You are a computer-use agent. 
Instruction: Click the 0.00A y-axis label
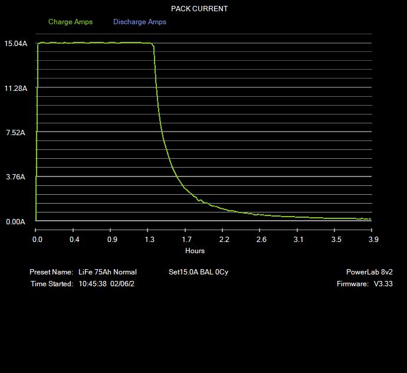15,222
